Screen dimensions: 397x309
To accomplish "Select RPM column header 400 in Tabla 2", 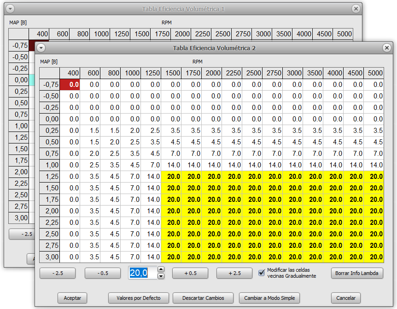I will pyautogui.click(x=70, y=73).
